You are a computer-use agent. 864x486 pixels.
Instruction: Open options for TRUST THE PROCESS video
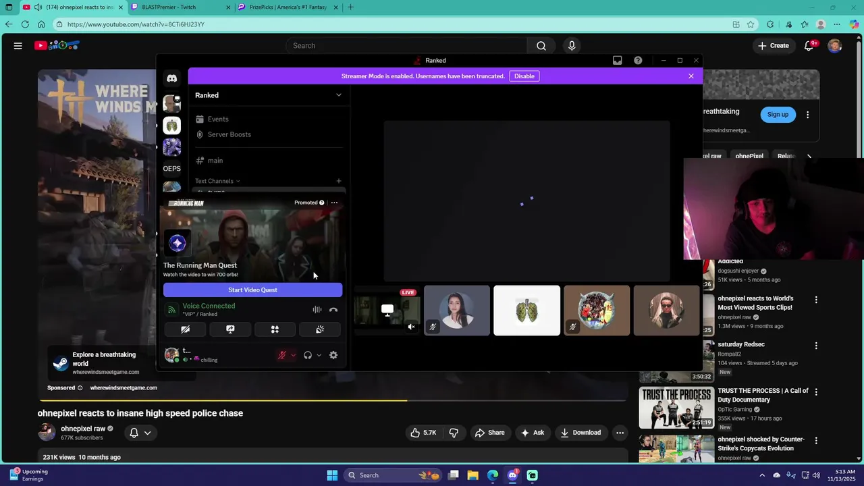816,392
